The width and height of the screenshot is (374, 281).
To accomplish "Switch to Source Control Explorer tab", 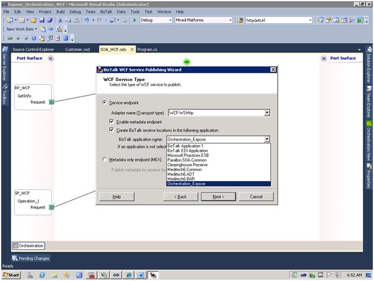I will 33,49.
